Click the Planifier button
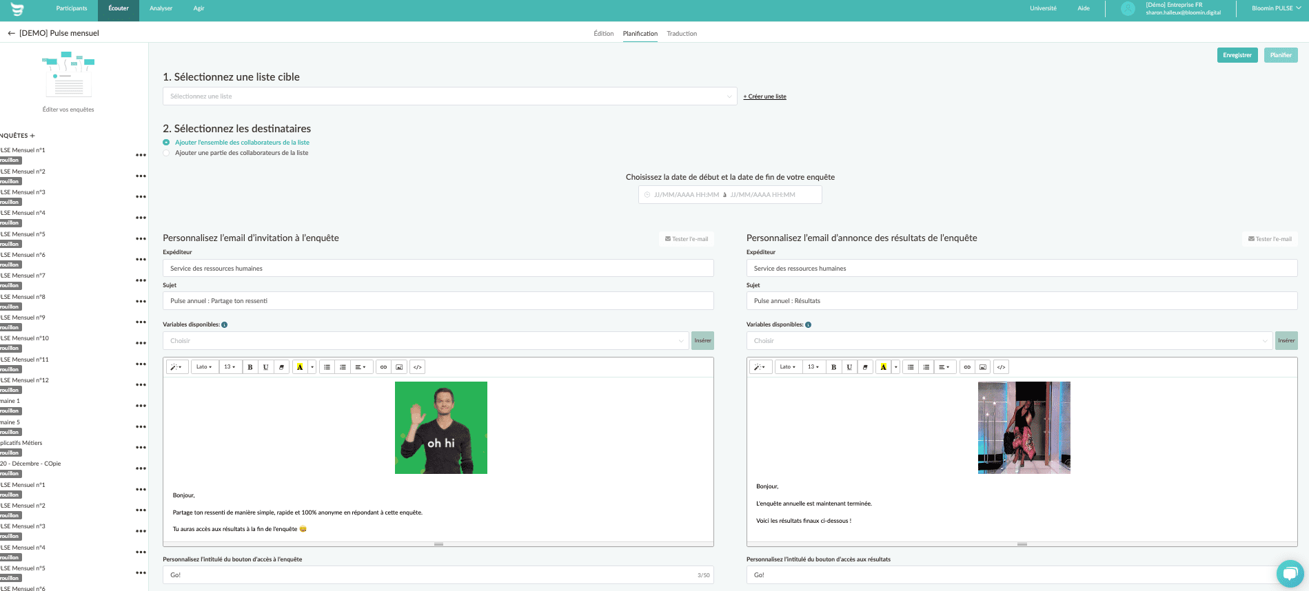 point(1281,55)
